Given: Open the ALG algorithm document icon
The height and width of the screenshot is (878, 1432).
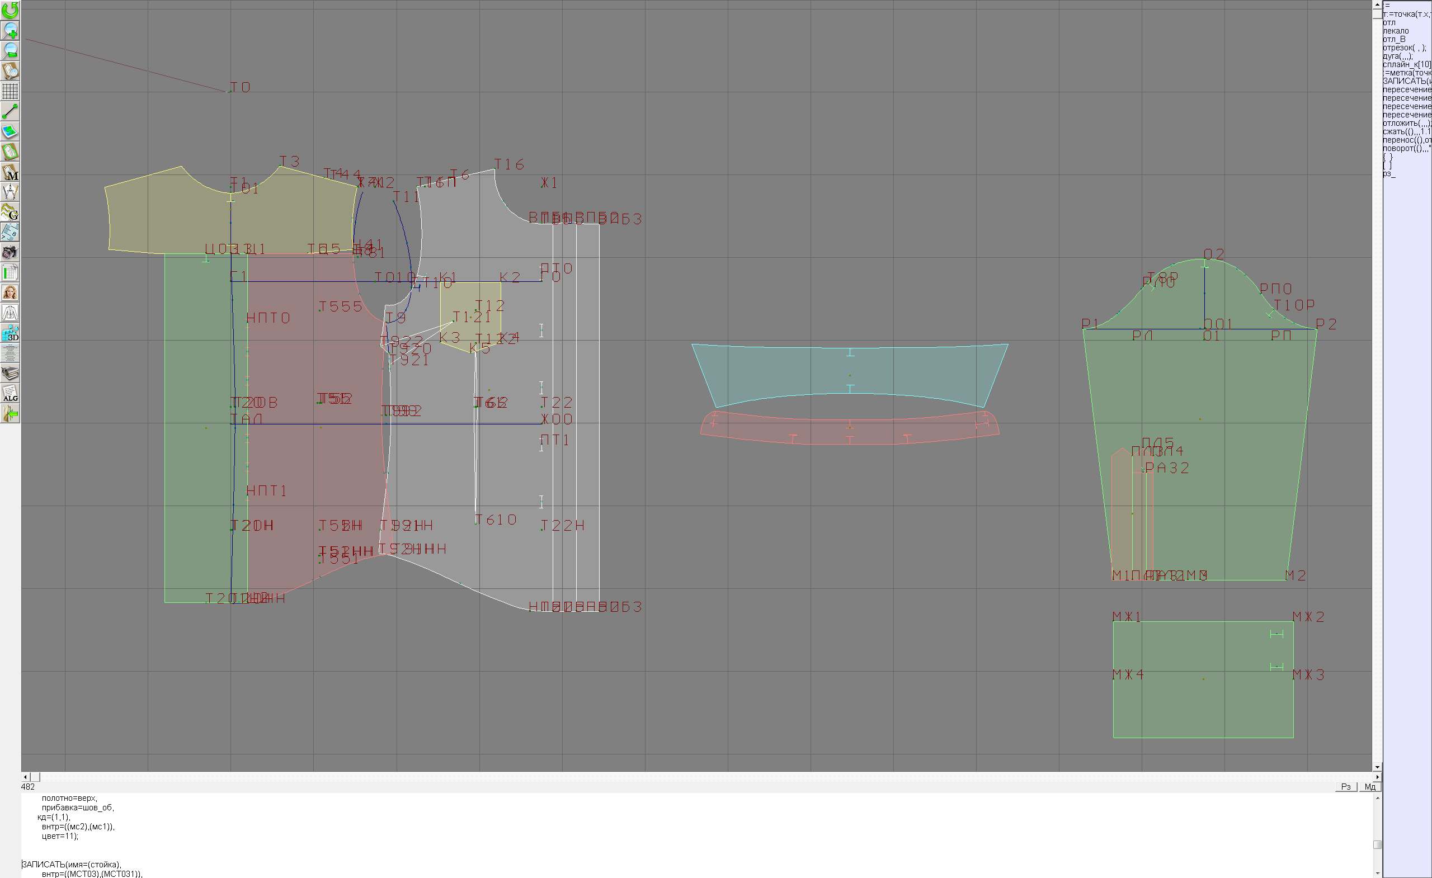Looking at the screenshot, I should click(10, 393).
